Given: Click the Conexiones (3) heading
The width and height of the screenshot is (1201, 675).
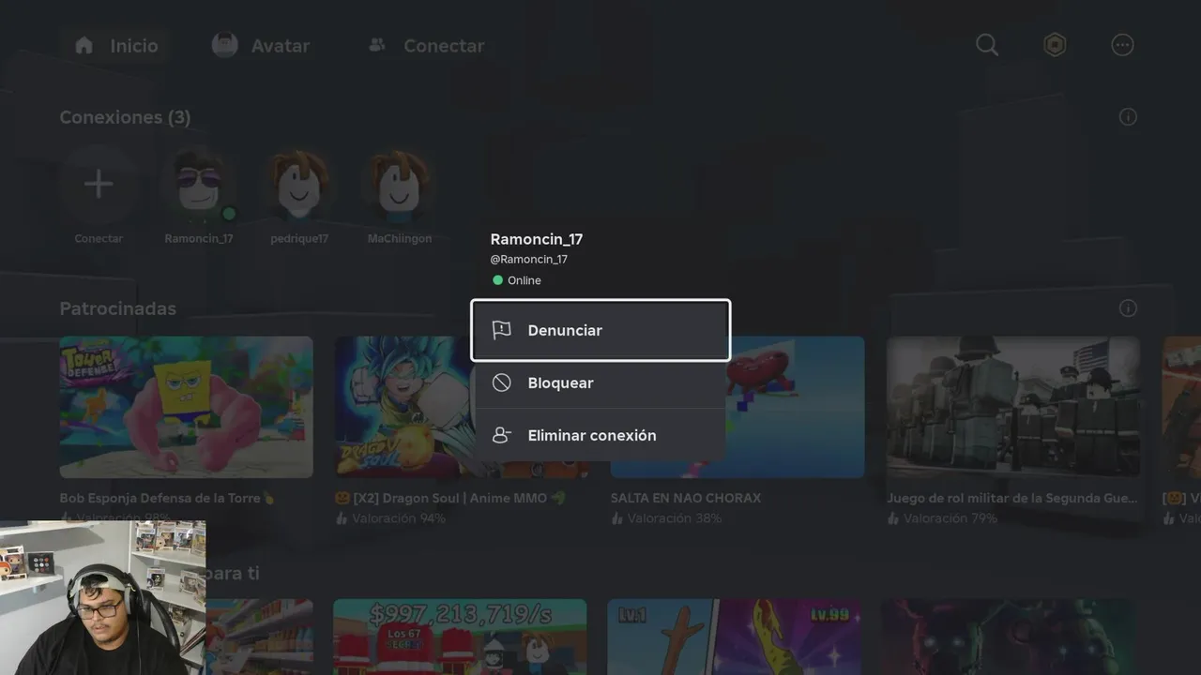Looking at the screenshot, I should tap(125, 117).
